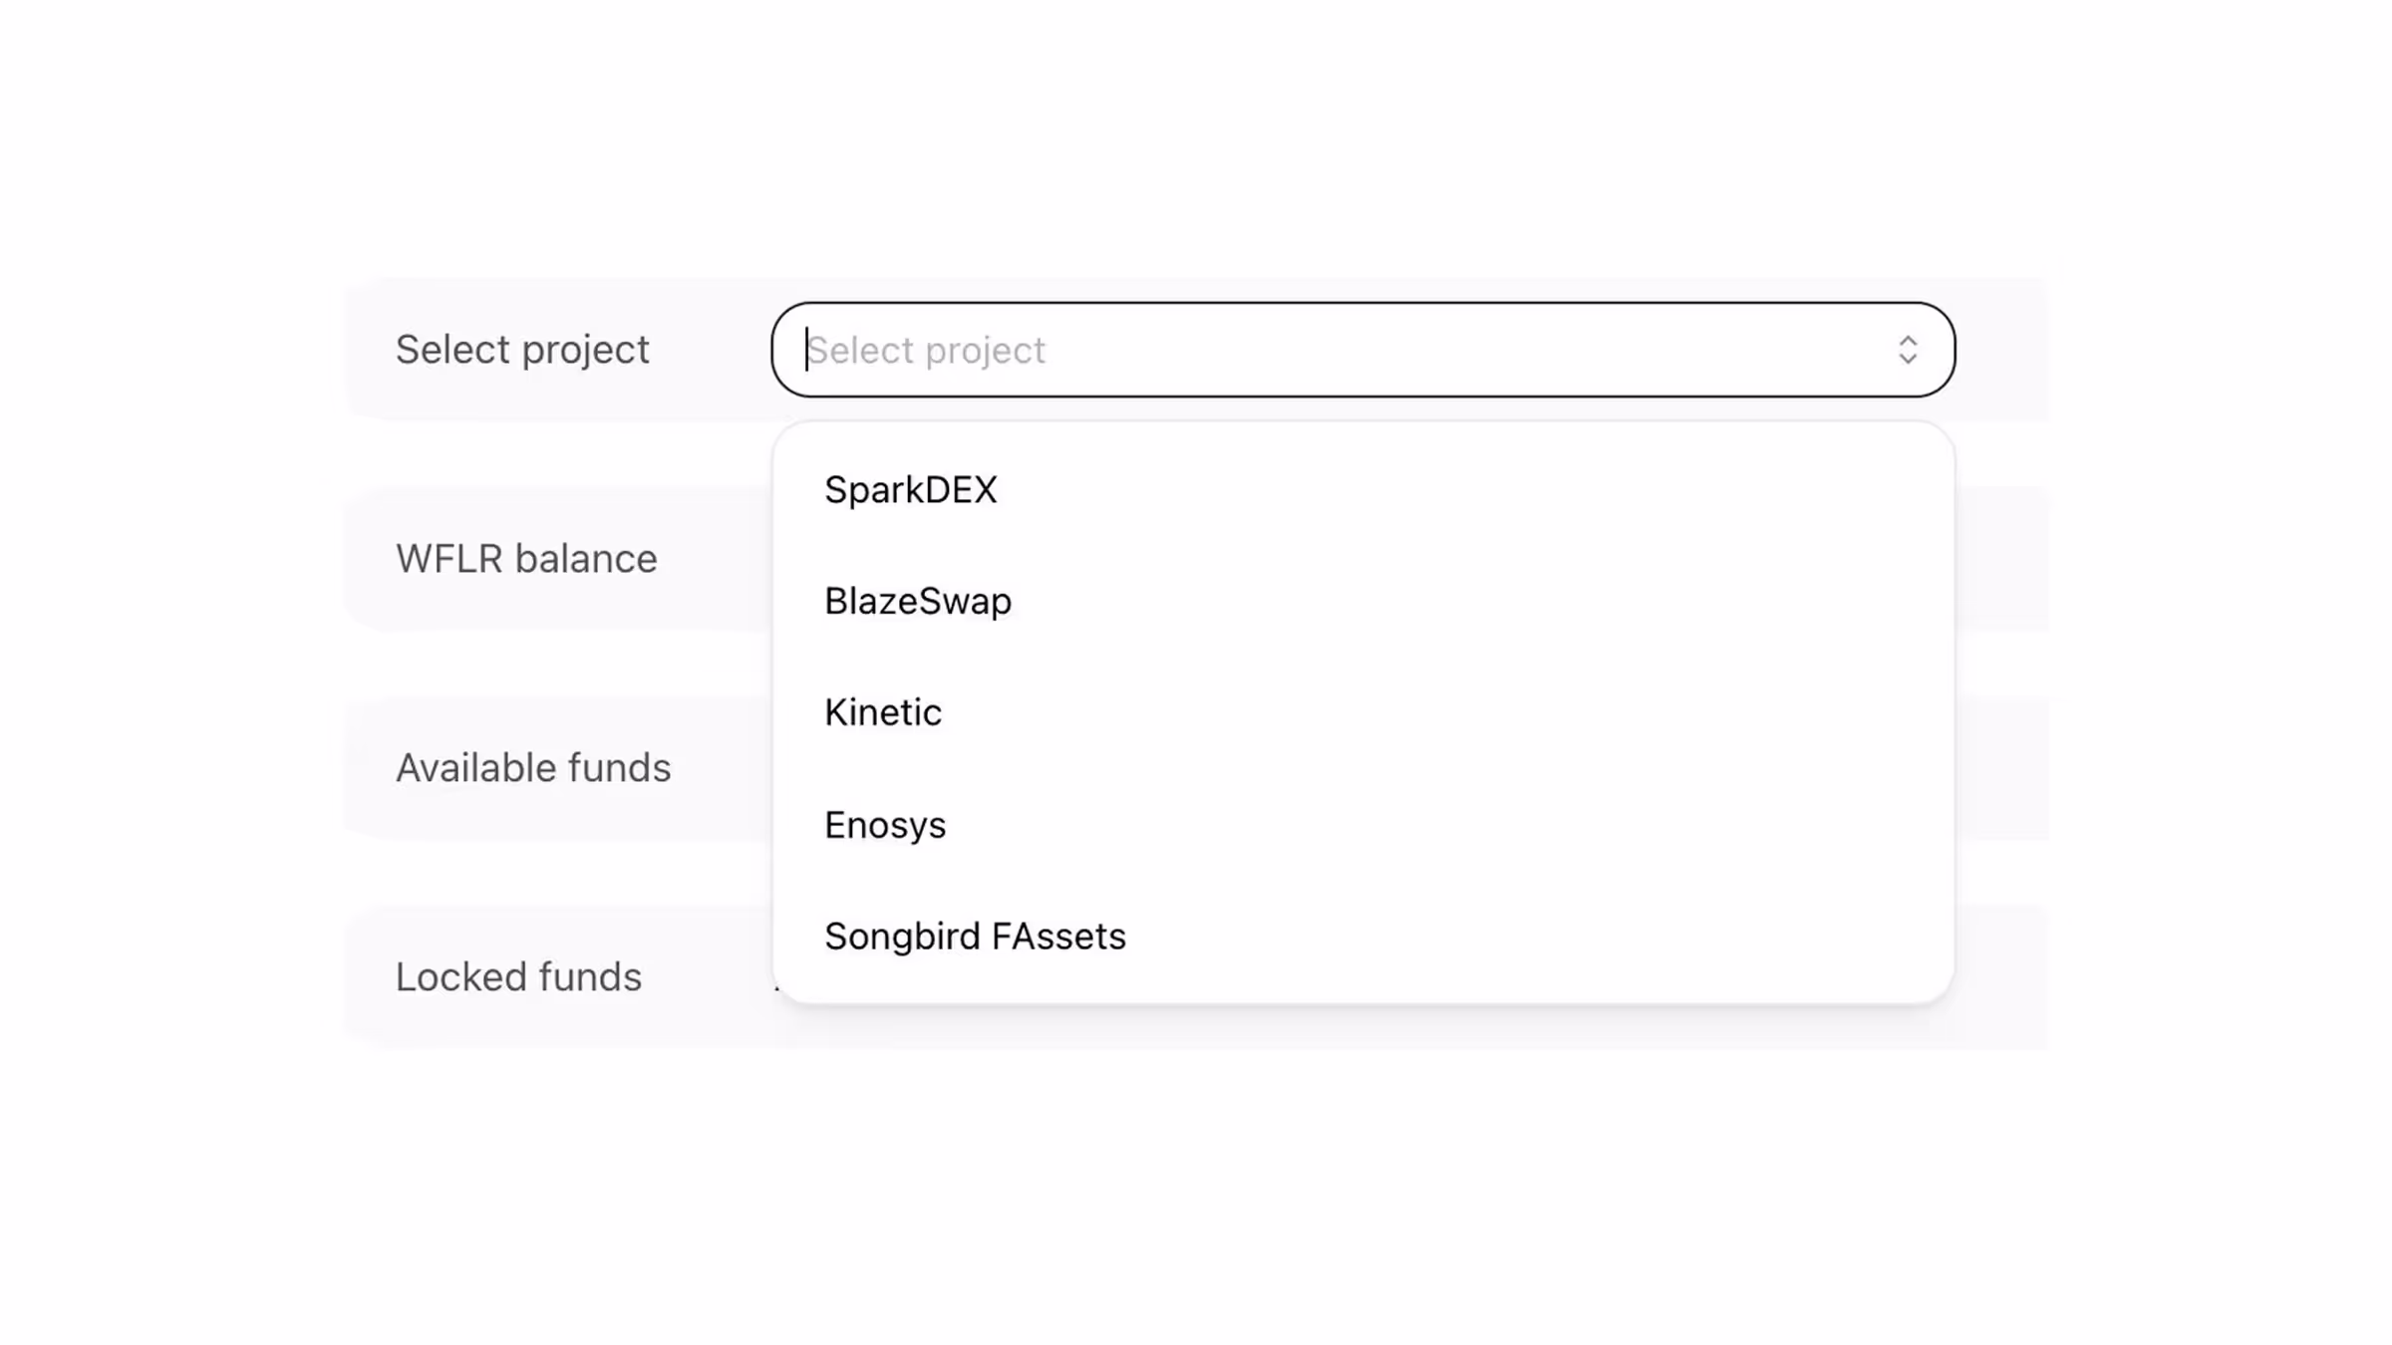
Task: Choose SparkDEX from the project list
Action: pos(910,490)
